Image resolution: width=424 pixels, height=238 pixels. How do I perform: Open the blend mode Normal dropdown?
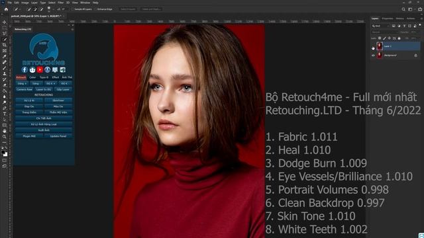point(385,32)
